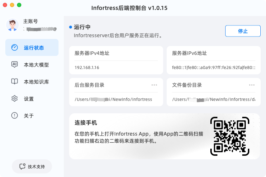Click the 文件备份目录 heading

(x=187, y=85)
